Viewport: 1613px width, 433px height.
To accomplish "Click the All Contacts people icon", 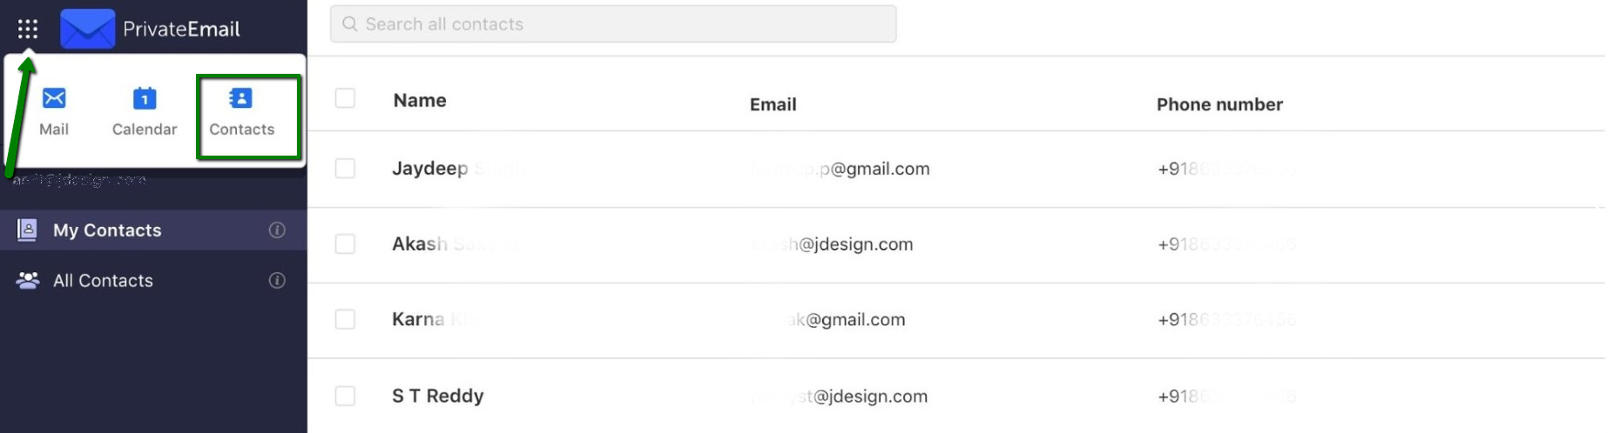I will [x=28, y=280].
